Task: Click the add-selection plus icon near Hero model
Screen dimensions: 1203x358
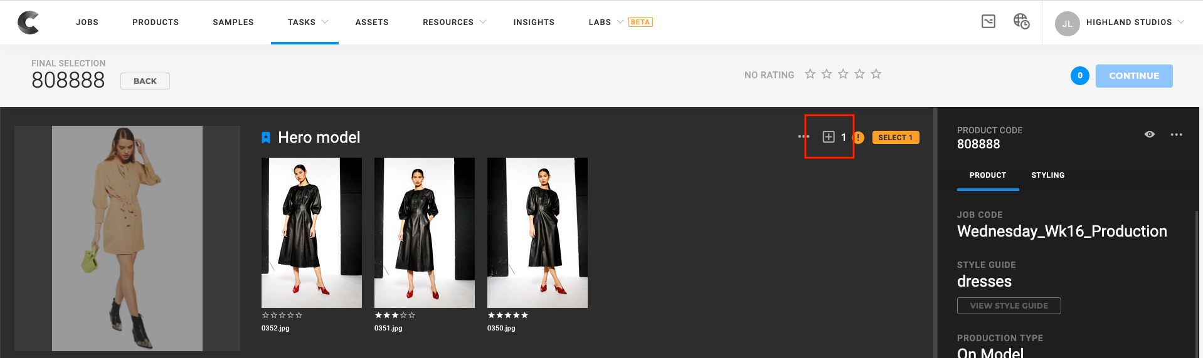Action: coord(828,137)
